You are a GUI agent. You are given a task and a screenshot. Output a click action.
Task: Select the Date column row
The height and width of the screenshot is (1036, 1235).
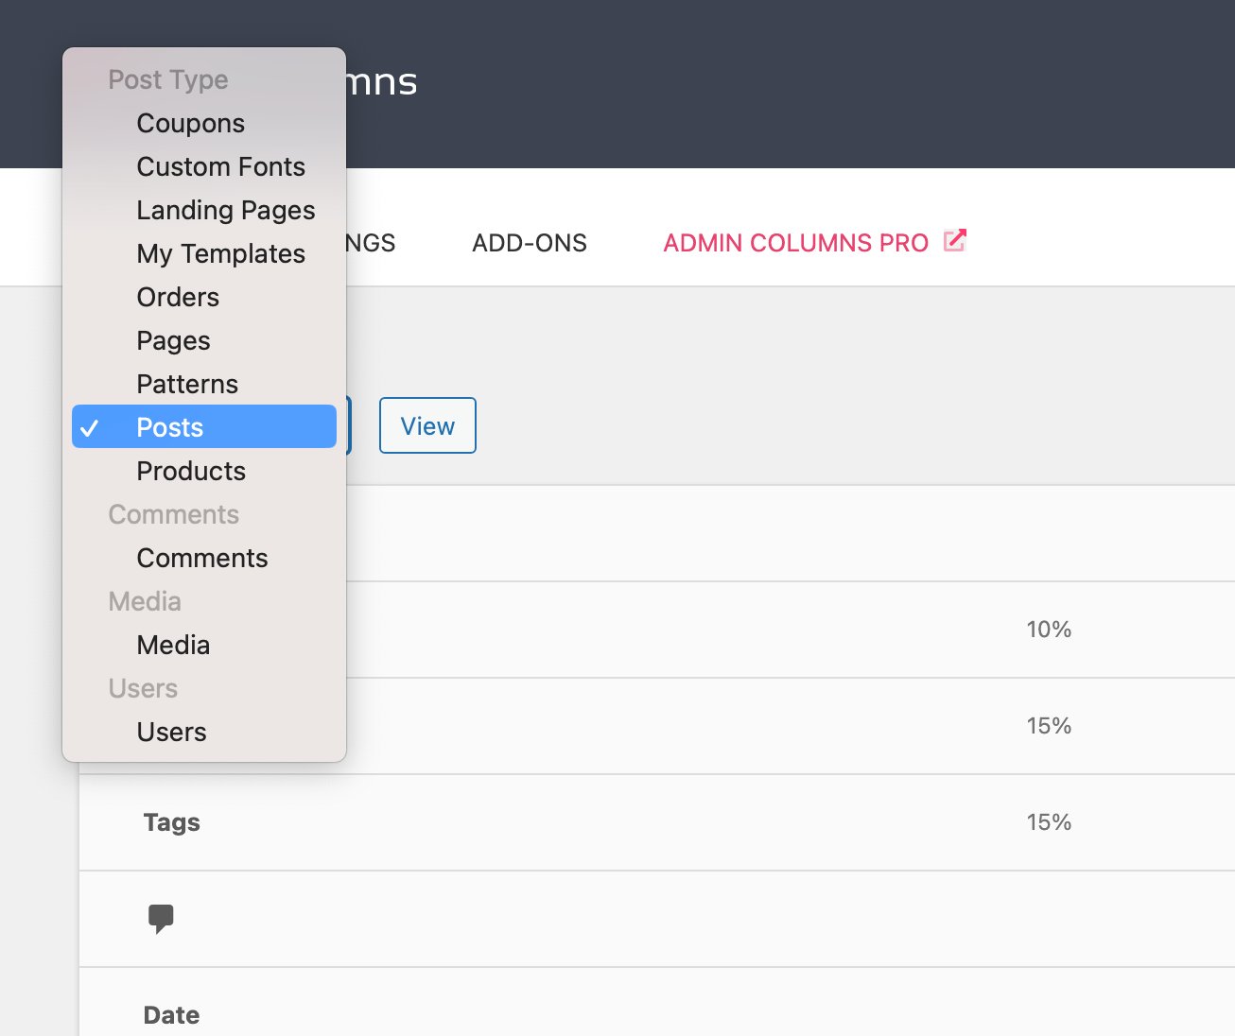[x=171, y=1014]
